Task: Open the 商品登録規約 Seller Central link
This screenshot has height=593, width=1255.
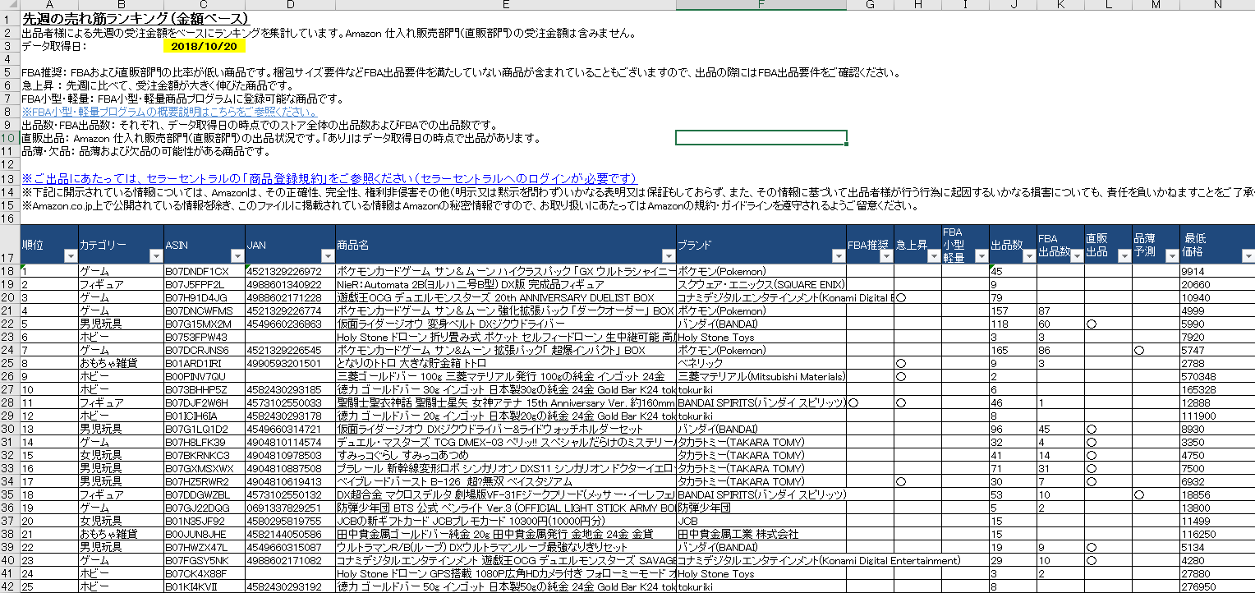Action: (329, 178)
